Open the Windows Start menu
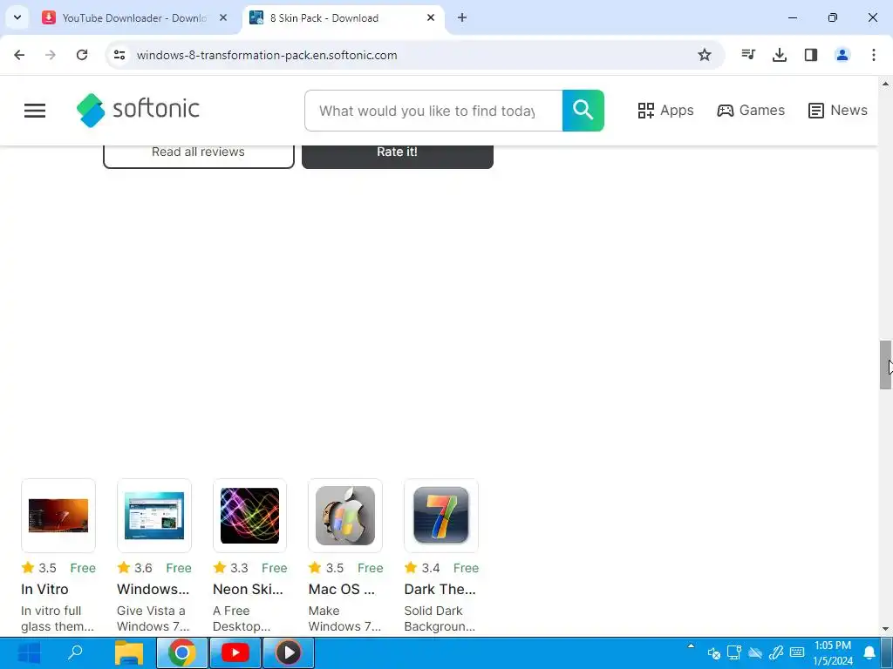The image size is (893, 669). tap(29, 653)
